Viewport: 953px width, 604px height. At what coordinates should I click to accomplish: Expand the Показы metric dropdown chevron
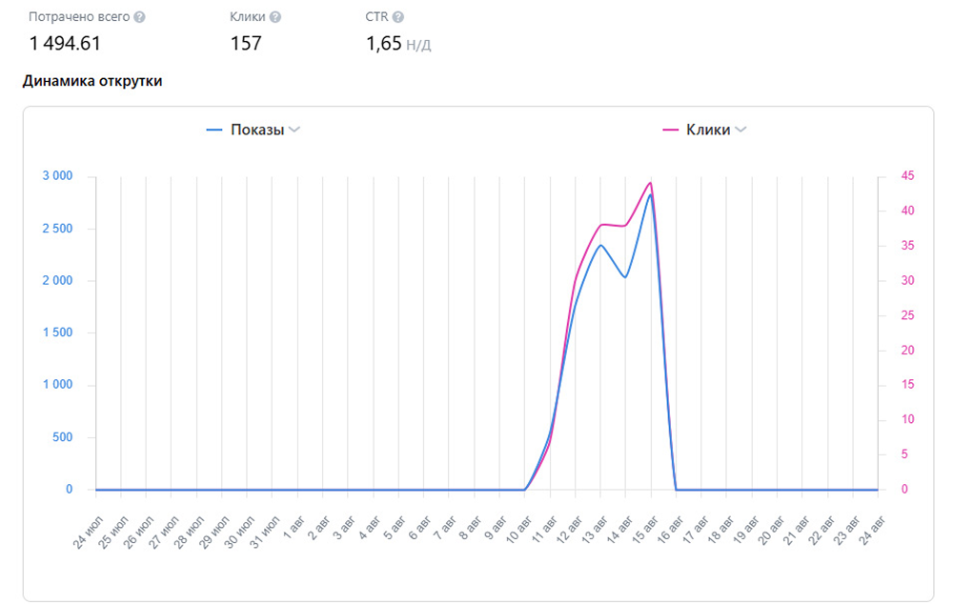294,131
